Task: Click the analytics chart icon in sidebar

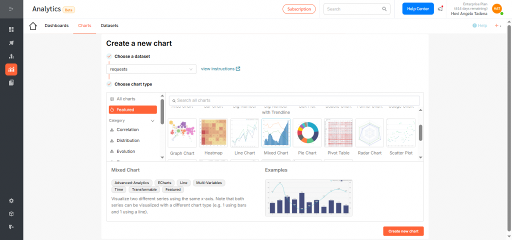Action: click(11, 69)
